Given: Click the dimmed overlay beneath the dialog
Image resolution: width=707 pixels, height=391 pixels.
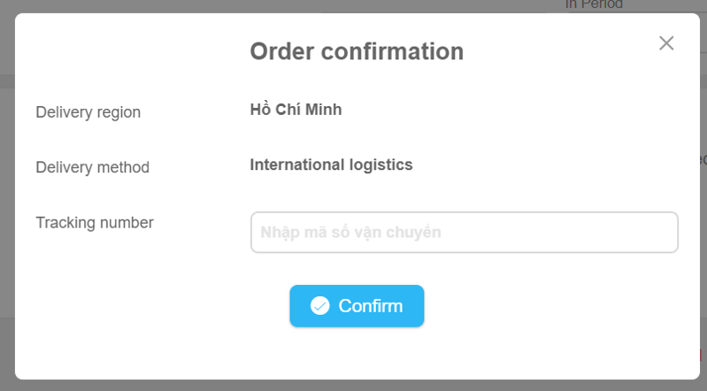Looking at the screenshot, I should pos(354,386).
